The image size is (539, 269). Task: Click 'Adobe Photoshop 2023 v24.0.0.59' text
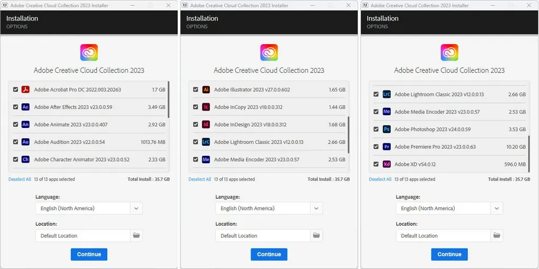pos(433,129)
